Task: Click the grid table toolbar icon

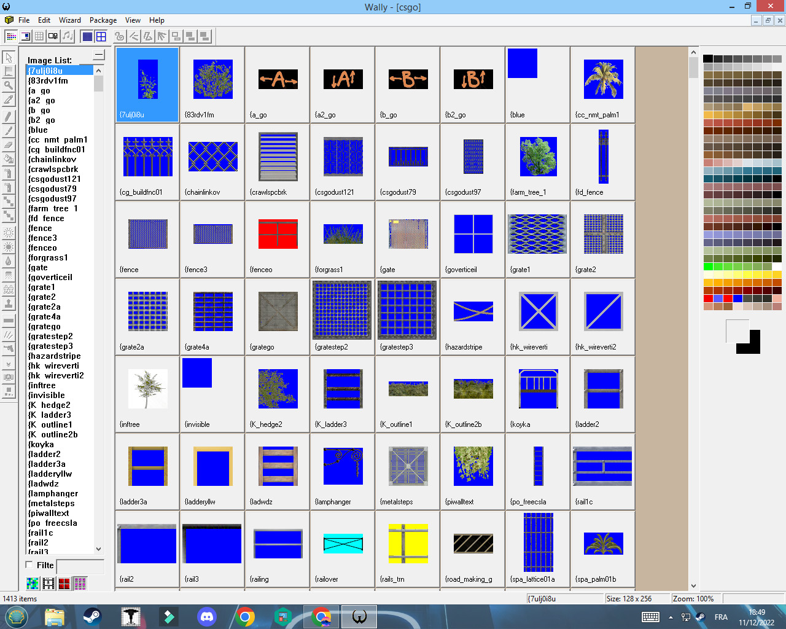Action: 39,36
